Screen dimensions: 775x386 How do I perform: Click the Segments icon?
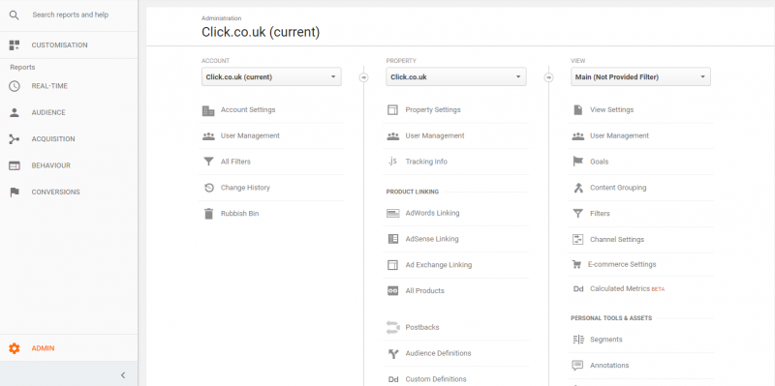click(577, 340)
